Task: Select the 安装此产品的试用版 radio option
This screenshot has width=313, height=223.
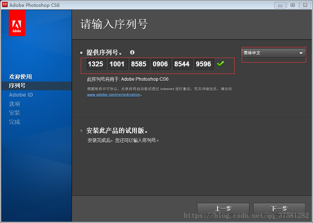Action: point(81,131)
